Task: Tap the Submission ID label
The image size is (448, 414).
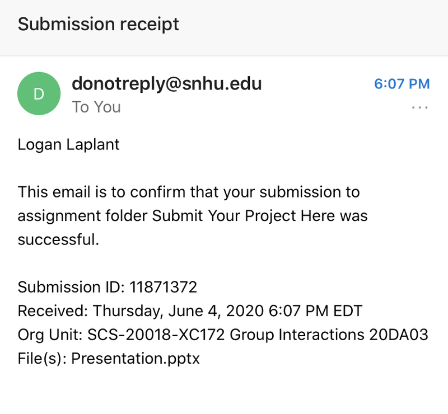Action: (72, 287)
